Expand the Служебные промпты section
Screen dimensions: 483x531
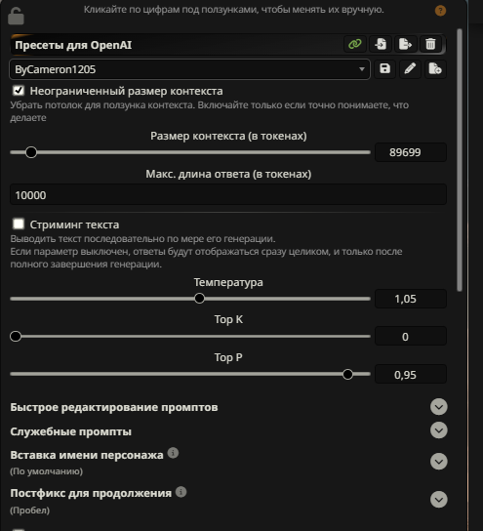coord(439,430)
